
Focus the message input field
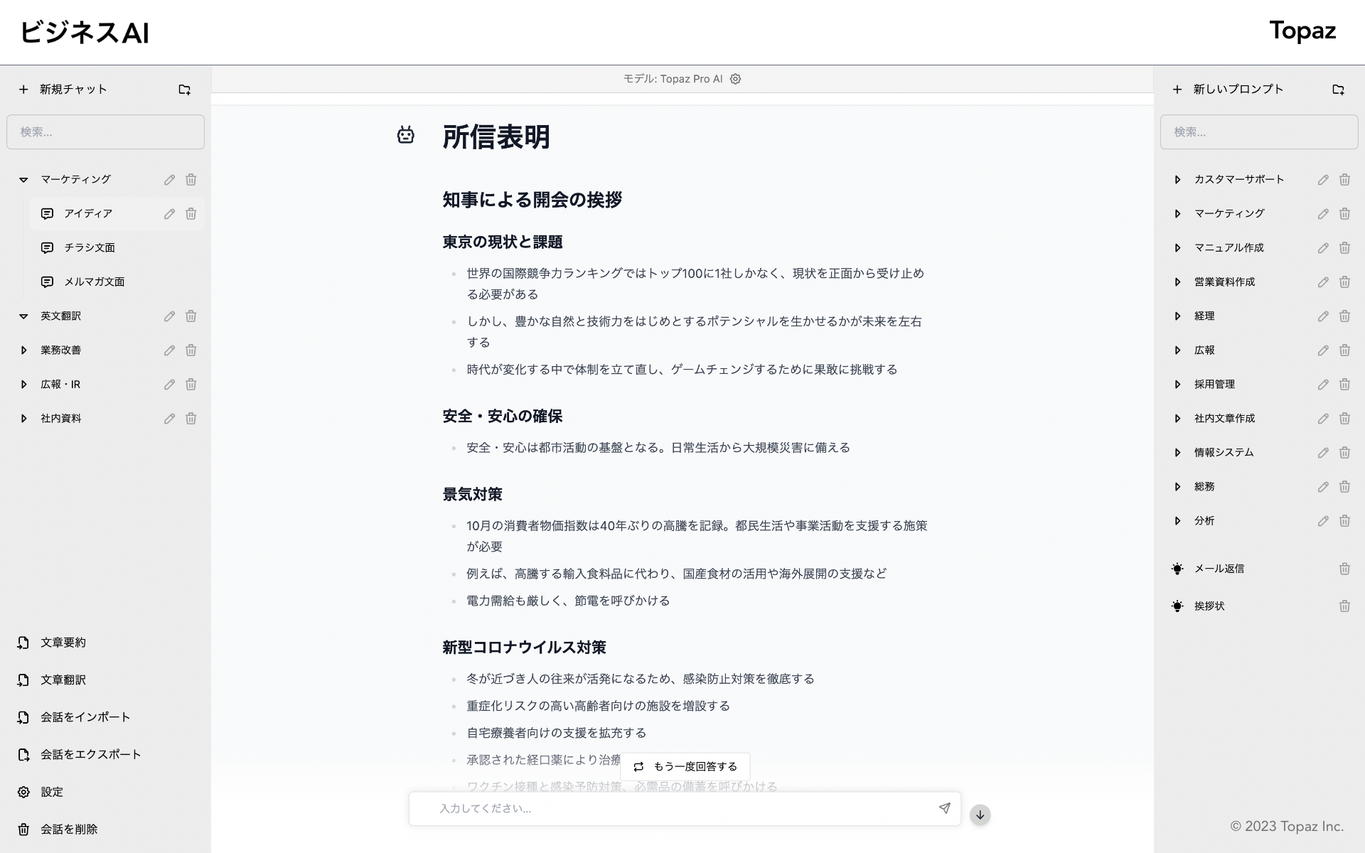675,808
